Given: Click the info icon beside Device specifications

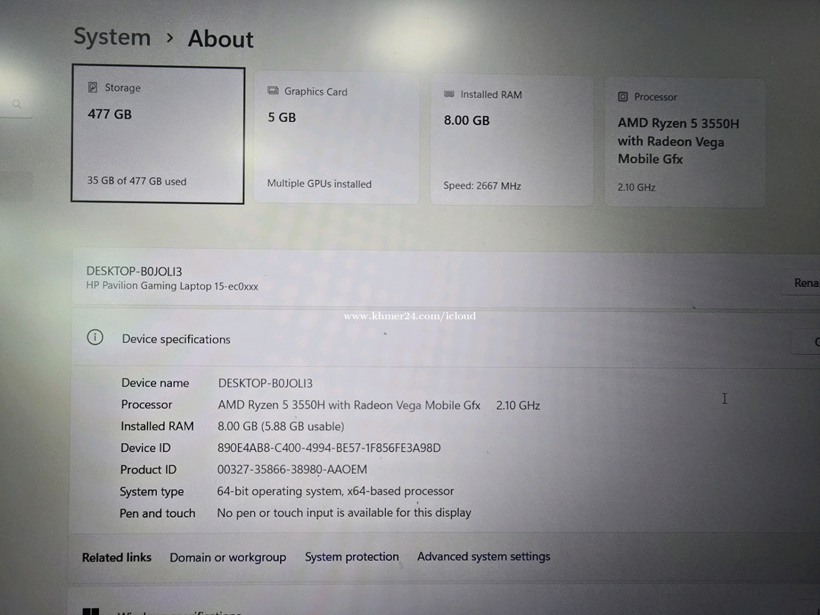Looking at the screenshot, I should coord(95,337).
